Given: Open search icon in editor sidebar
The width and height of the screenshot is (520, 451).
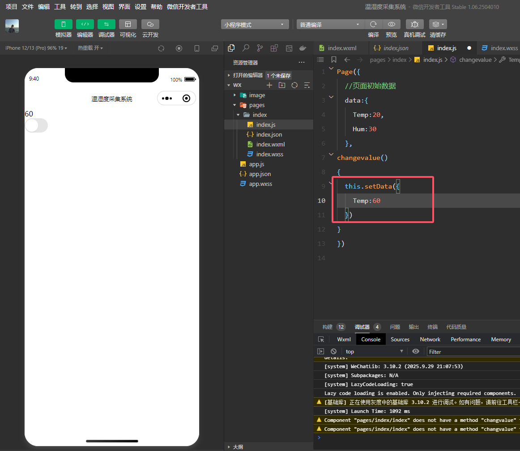Looking at the screenshot, I should point(246,48).
